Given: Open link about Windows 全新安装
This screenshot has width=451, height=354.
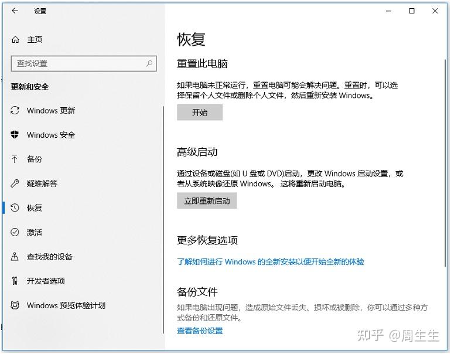Looking at the screenshot, I should pyautogui.click(x=271, y=261).
